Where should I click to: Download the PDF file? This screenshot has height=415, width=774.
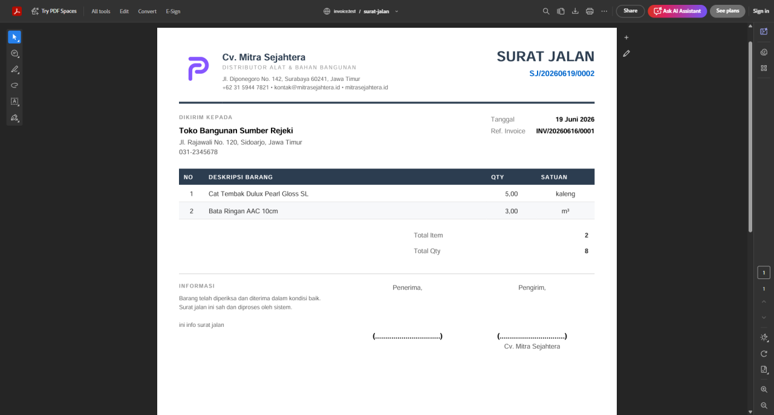pos(575,11)
